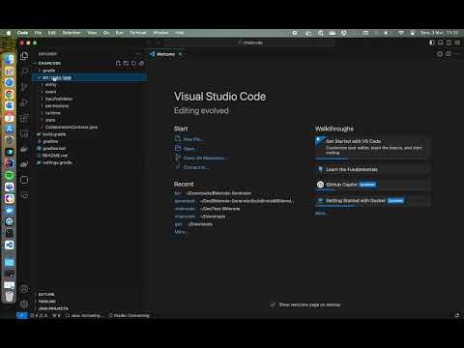Viewport: 464px width, 348px height.
Task: Open the Search view in activity bar
Action: click(x=24, y=71)
